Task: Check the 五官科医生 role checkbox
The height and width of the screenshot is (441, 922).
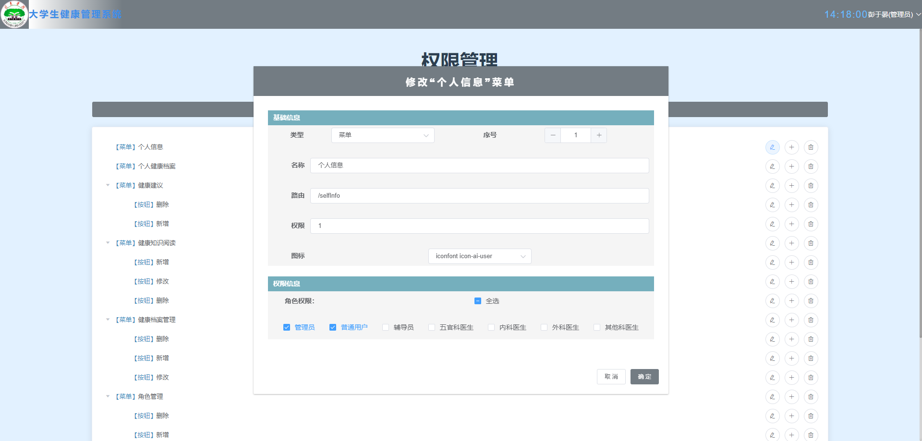Action: coord(432,327)
